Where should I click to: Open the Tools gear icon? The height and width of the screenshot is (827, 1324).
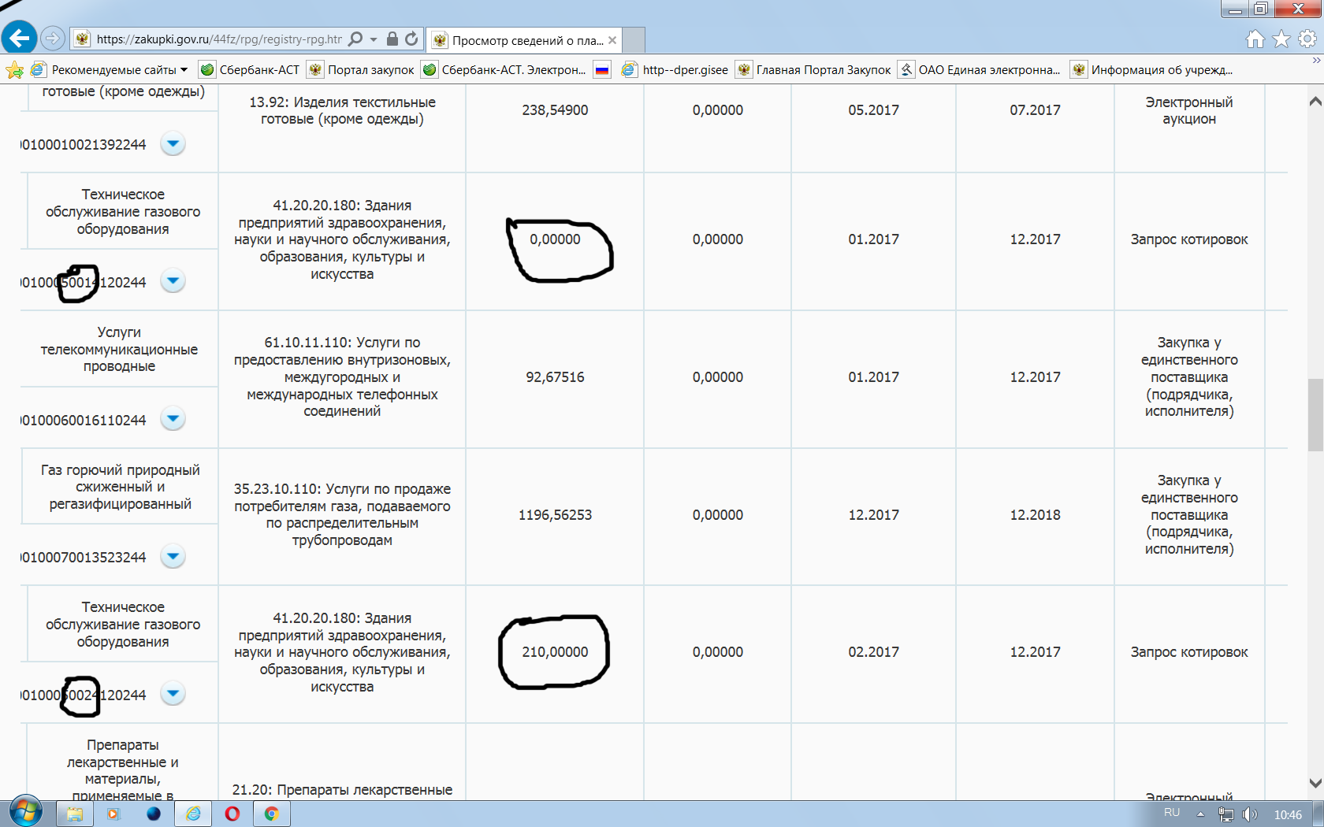coord(1307,39)
